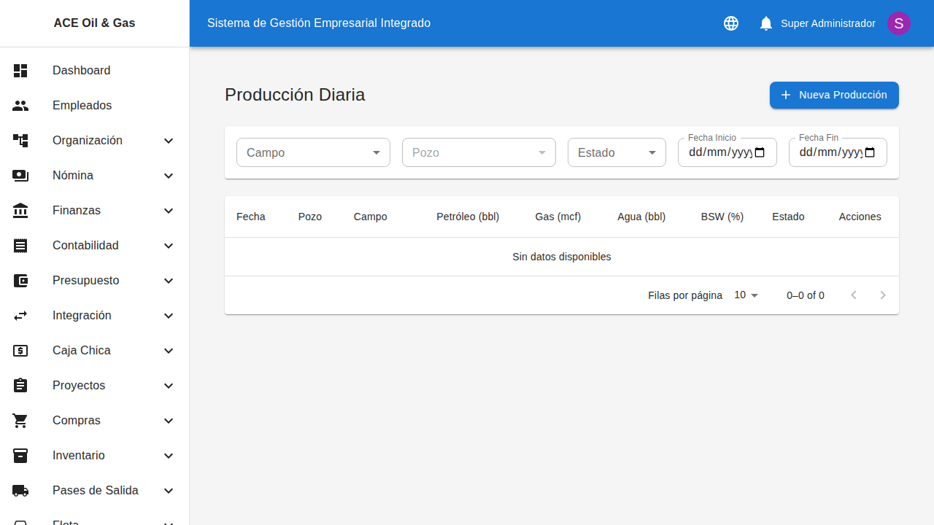Open the Pozo filter selector
The width and height of the screenshot is (934, 525).
click(x=479, y=152)
